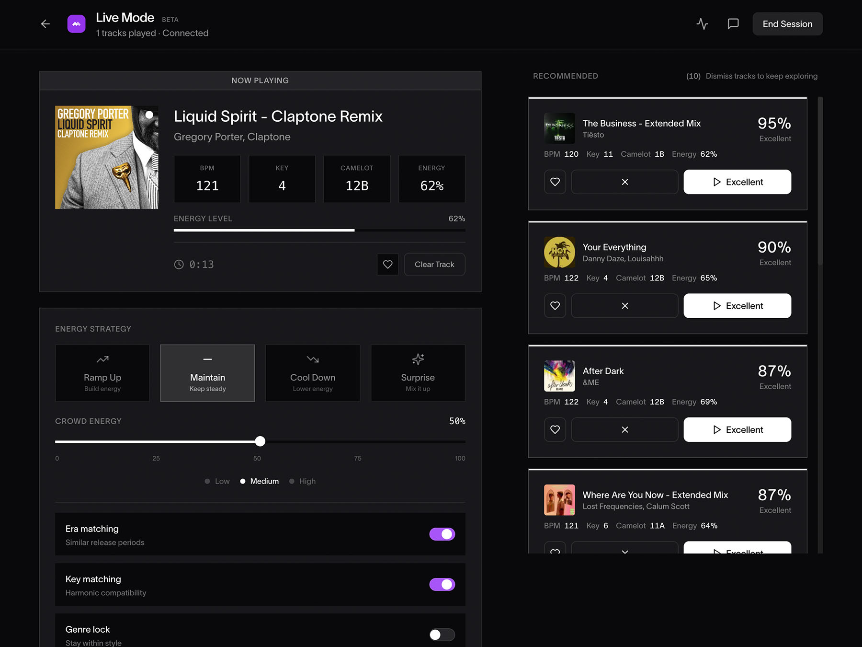The image size is (862, 647).
Task: Dismiss Your Everything recommendation
Action: [625, 306]
